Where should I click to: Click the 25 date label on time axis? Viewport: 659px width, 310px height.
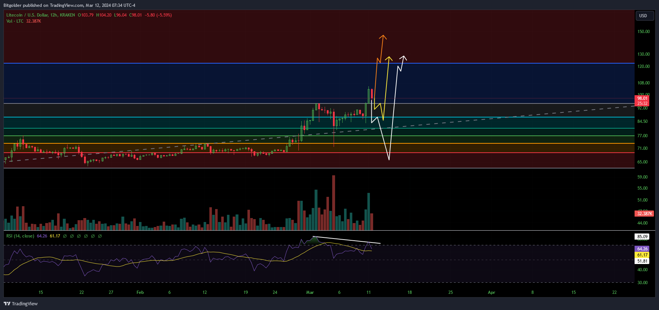pos(450,292)
